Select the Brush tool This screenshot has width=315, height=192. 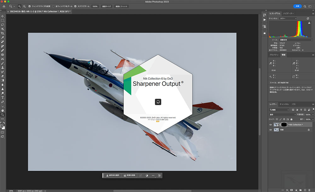(x=3, y=63)
